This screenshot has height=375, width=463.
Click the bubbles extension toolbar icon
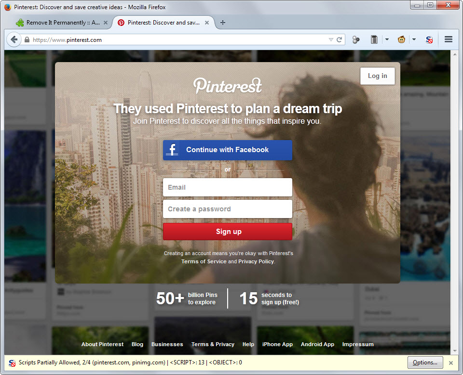[356, 39]
